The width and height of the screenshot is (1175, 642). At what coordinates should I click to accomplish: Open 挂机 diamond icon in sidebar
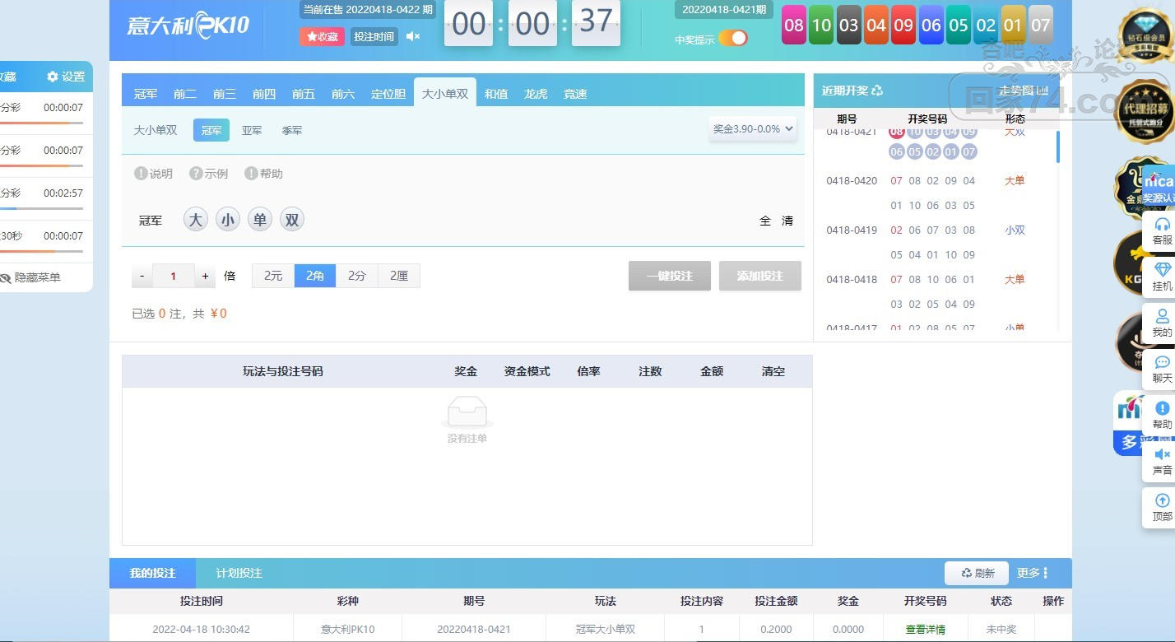tap(1162, 270)
